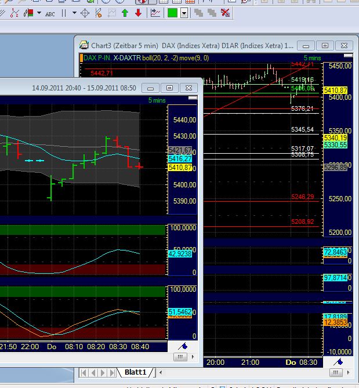Image resolution: width=359 pixels, height=388 pixels.
Task: Open the chart type dropdown arrow
Action: pos(39,13)
